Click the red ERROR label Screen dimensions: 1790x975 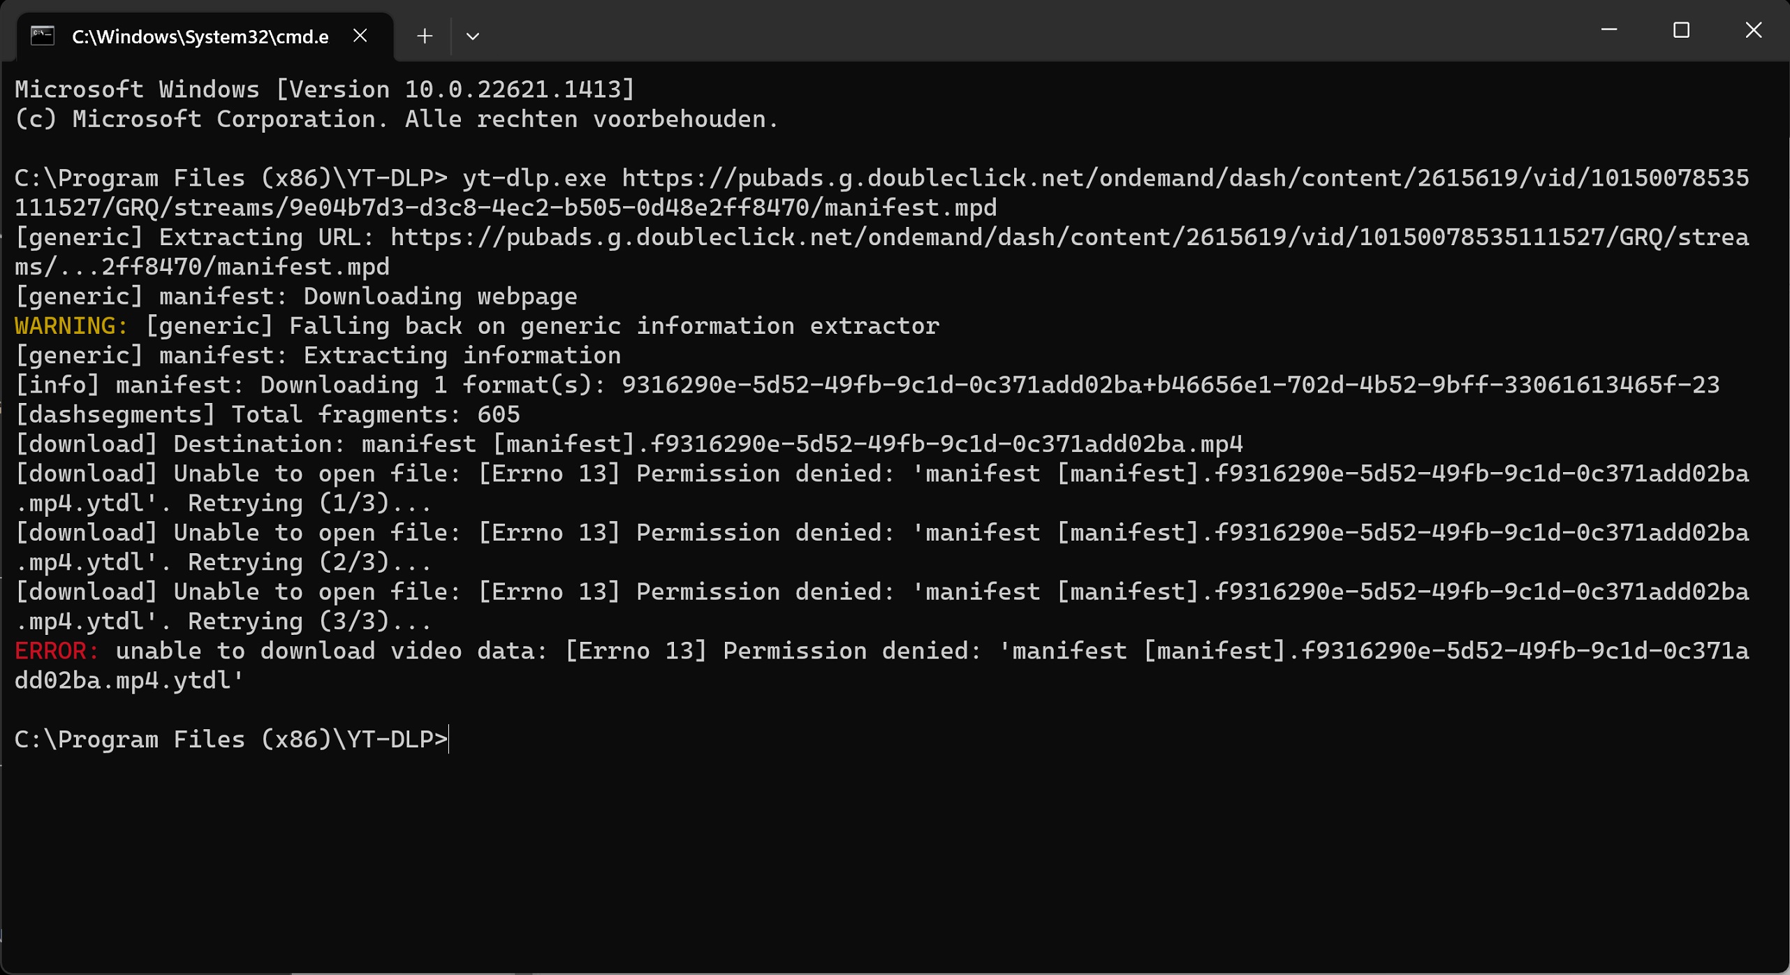click(x=57, y=651)
